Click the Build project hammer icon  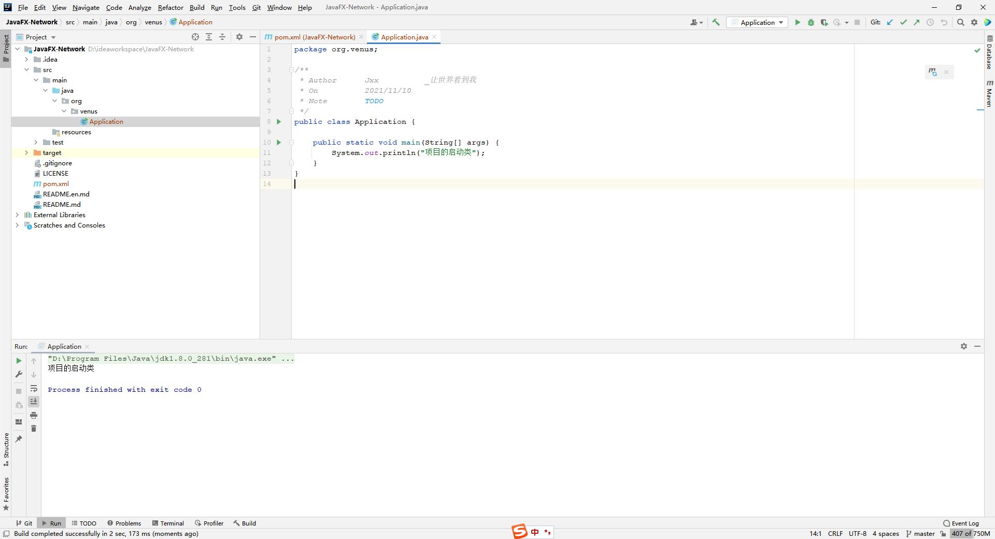[x=716, y=22]
